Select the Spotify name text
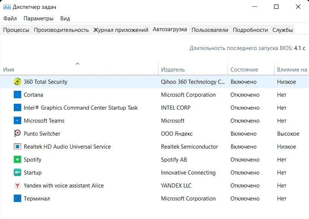Screen dimensions: 309x219 click(32, 159)
